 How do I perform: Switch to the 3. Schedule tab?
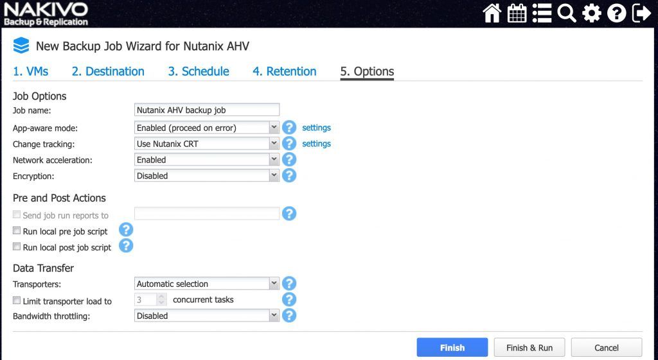[x=199, y=71]
